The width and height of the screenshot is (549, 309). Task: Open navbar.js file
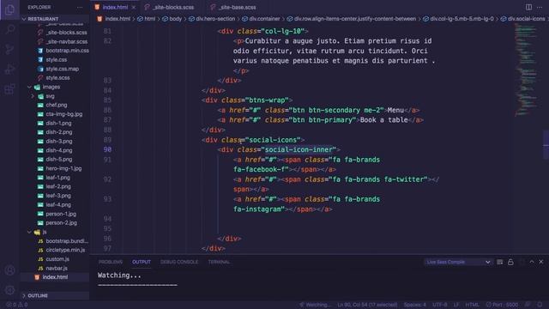pos(57,269)
